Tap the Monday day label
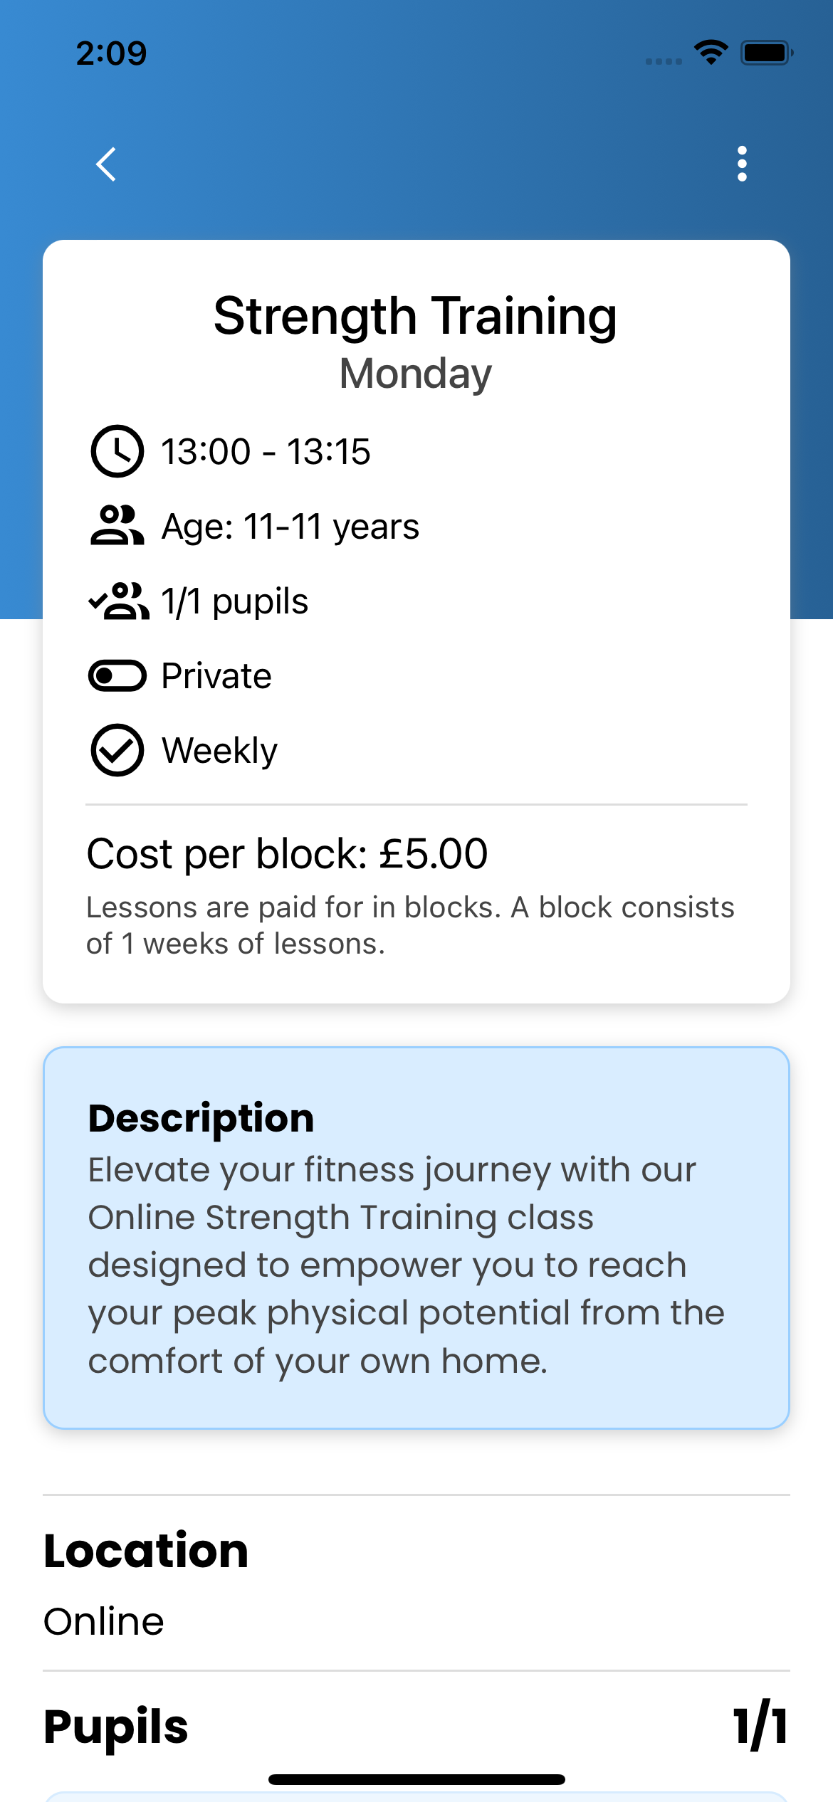The height and width of the screenshot is (1802, 833). point(416,374)
